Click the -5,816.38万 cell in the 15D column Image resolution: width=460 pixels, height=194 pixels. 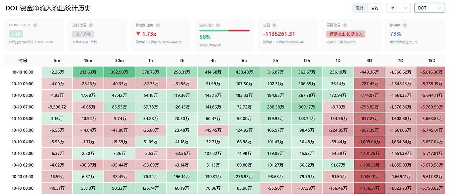click(x=431, y=72)
